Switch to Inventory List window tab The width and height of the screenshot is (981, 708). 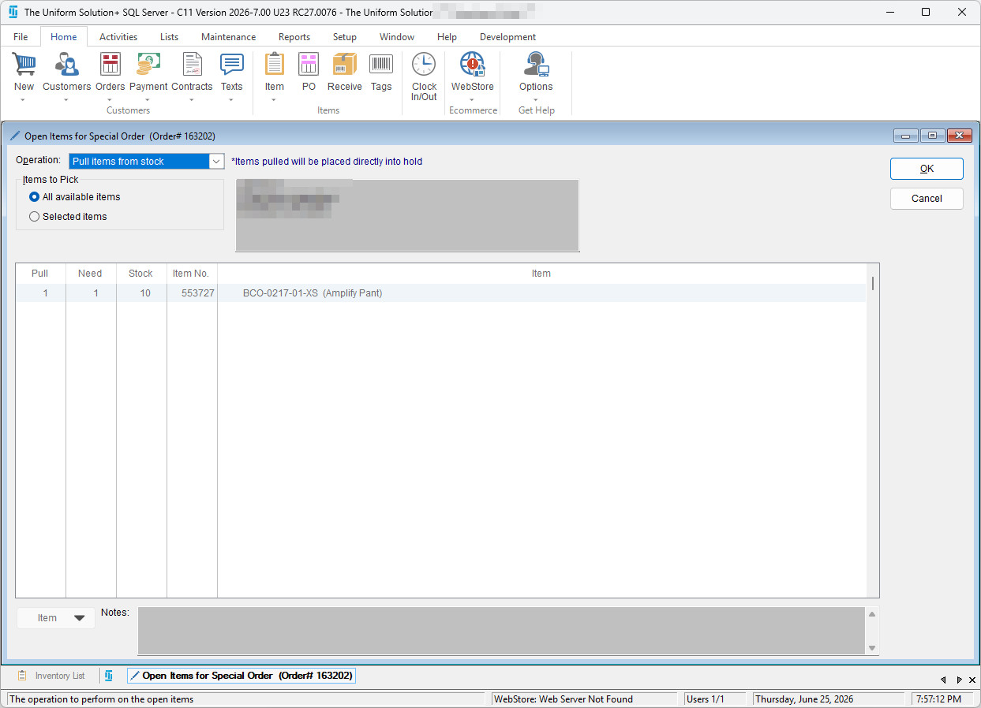51,676
